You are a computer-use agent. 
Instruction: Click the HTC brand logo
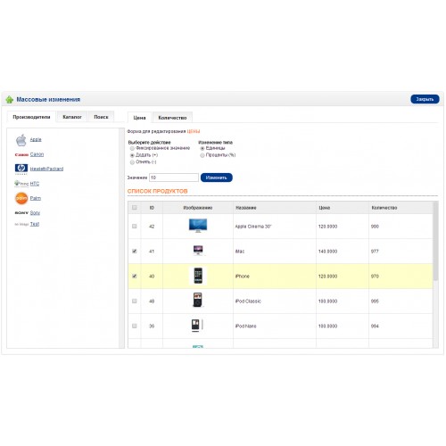21,184
